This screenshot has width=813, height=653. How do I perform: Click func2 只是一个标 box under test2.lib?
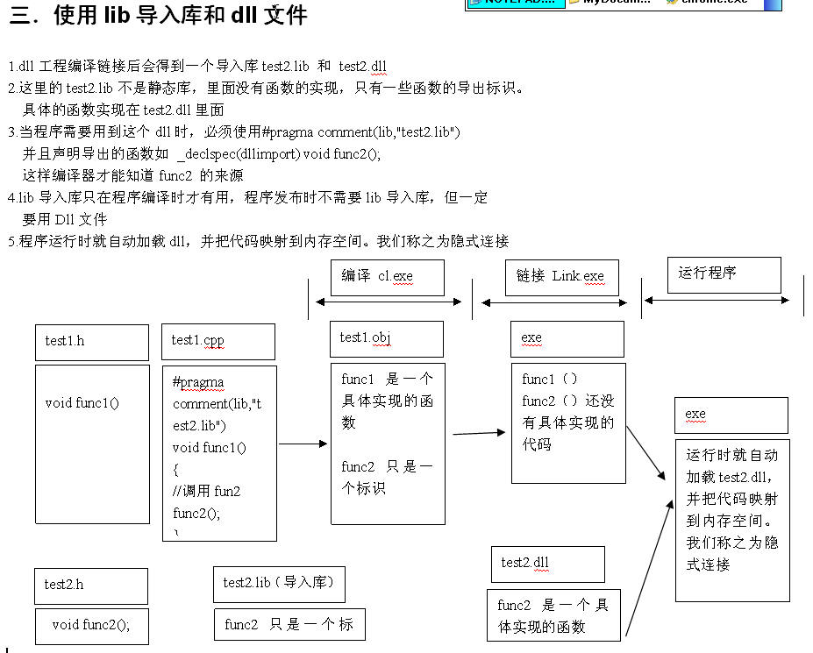tap(289, 625)
